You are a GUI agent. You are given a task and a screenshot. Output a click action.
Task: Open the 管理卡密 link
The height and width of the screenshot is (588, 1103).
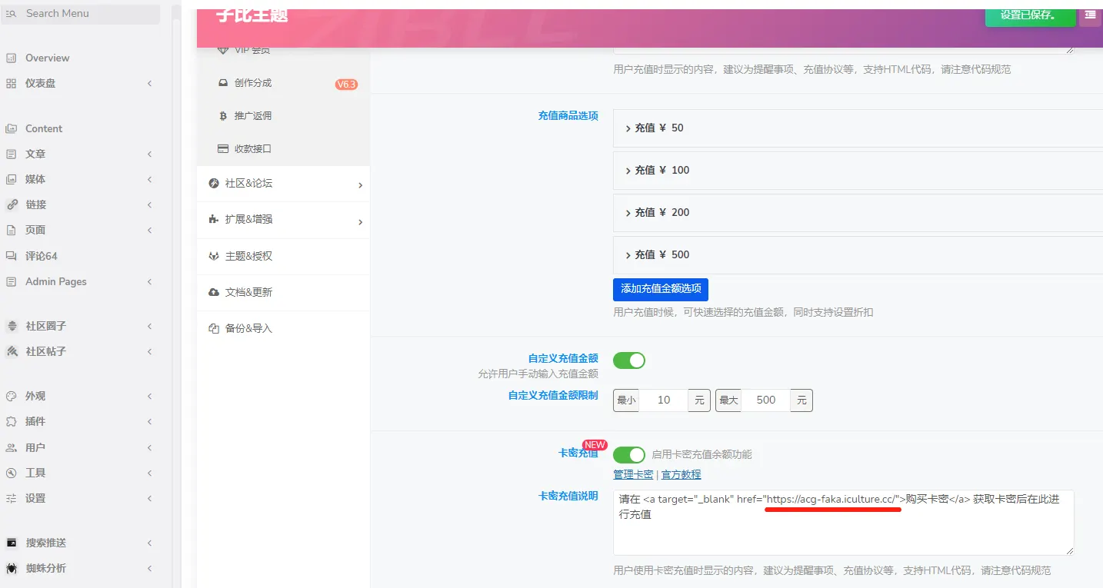point(633,474)
